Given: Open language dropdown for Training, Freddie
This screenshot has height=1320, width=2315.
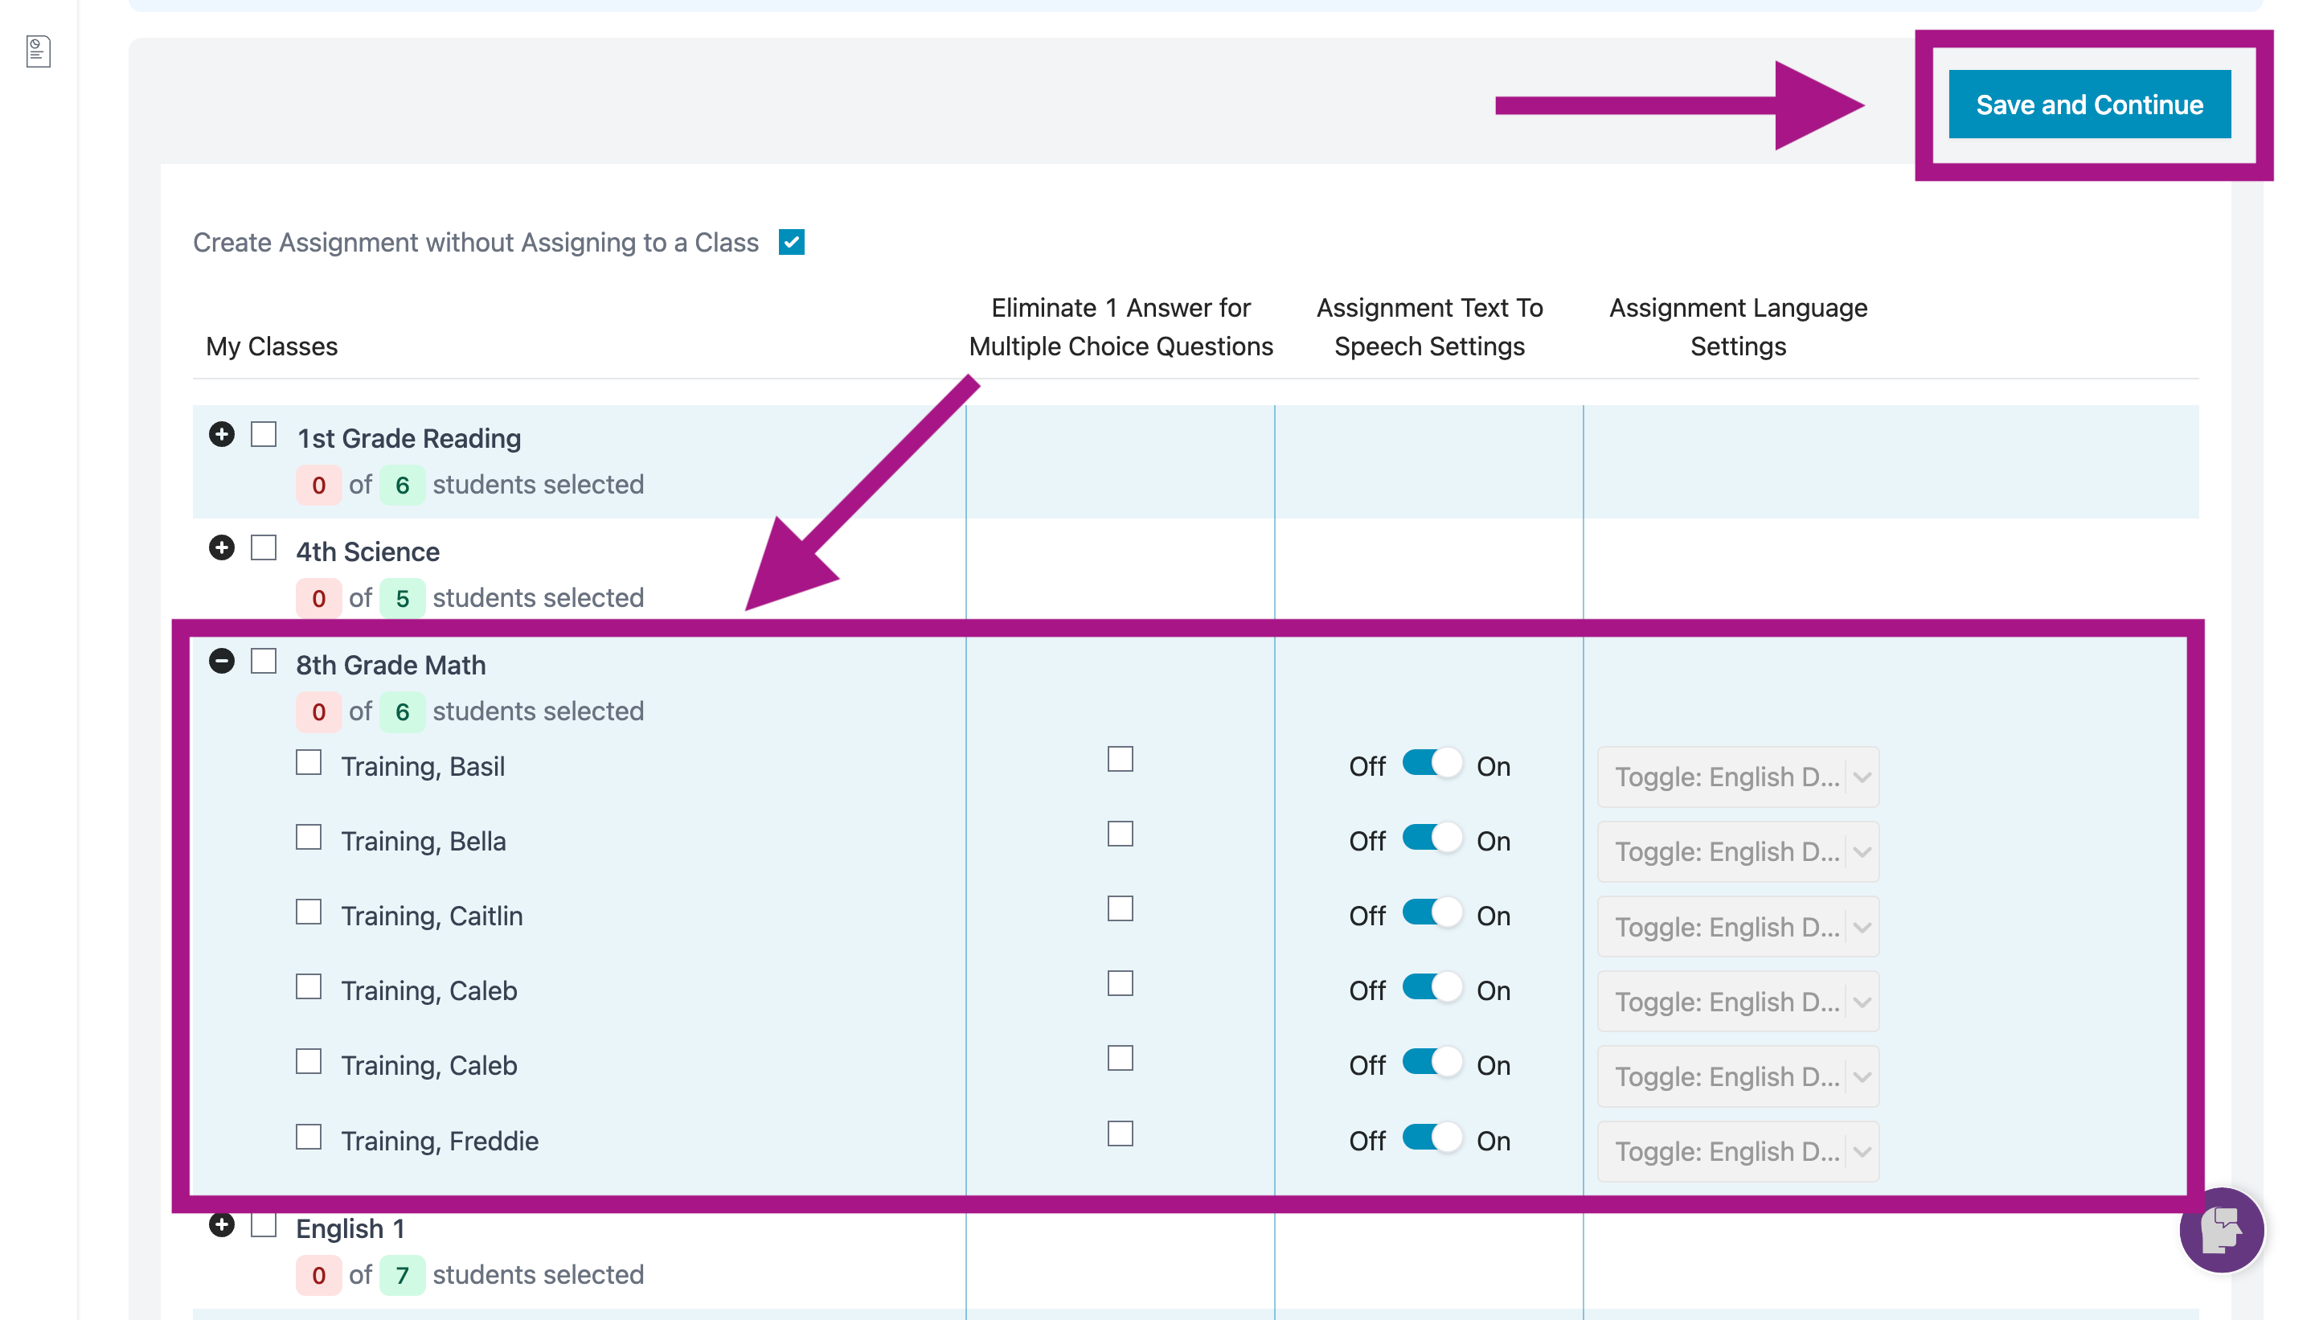Looking at the screenshot, I should tap(1738, 1151).
